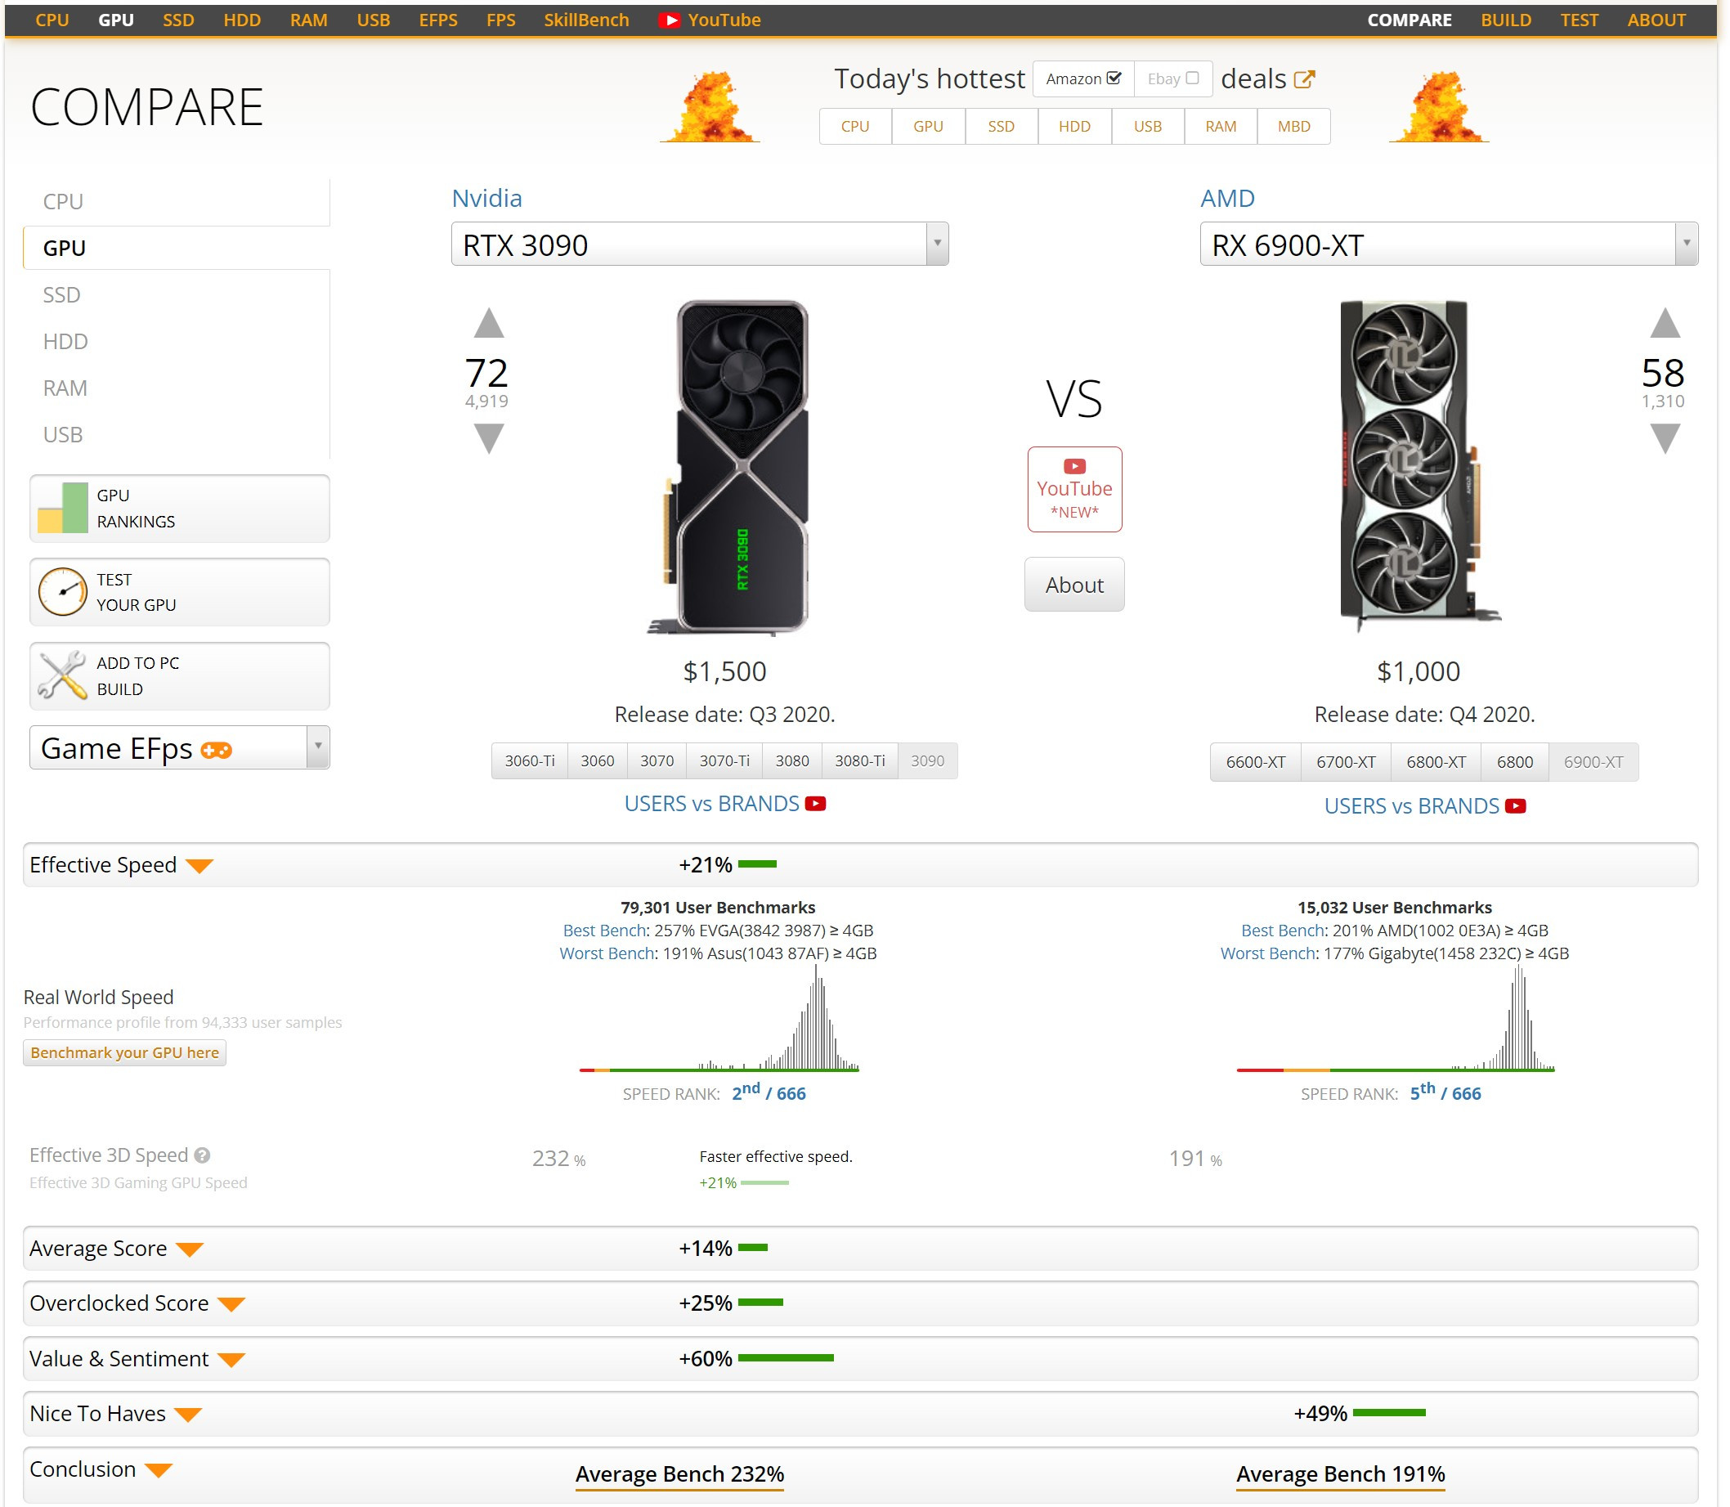1730x1507 pixels.
Task: Click Benchmark your GPU here
Action: point(124,1053)
